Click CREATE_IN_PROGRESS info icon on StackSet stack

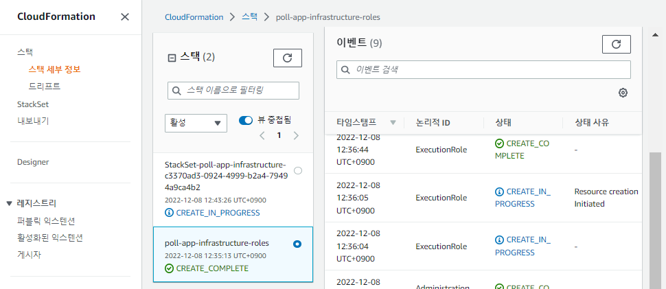(169, 213)
